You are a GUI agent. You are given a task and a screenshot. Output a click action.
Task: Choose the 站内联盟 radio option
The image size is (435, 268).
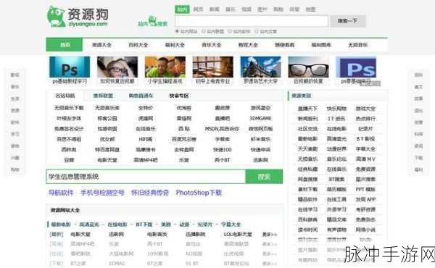coord(212,32)
